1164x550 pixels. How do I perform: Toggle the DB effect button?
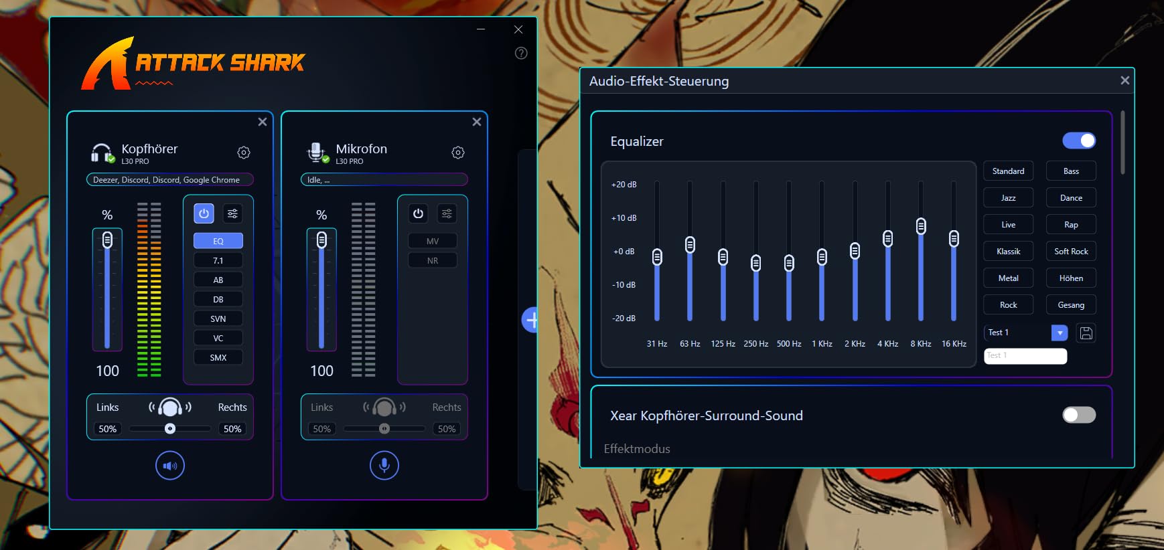(x=218, y=299)
